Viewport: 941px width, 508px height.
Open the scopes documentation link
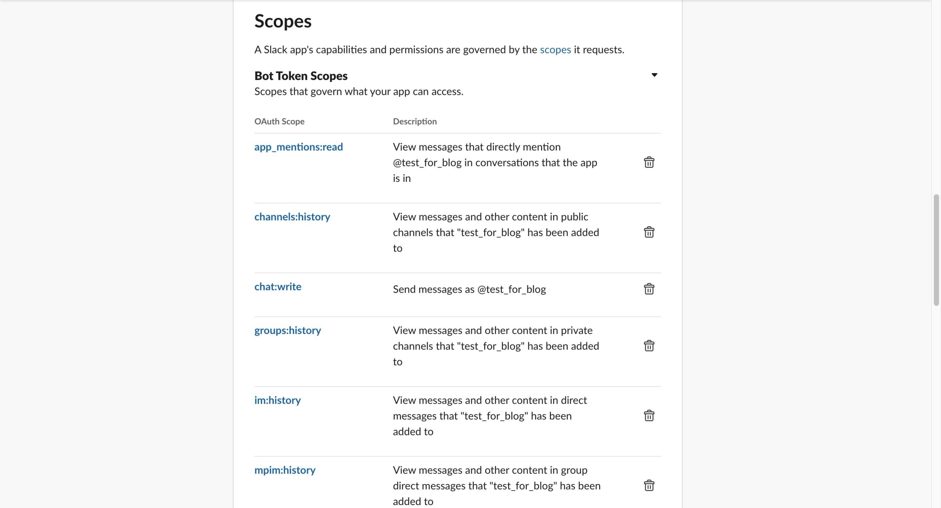[x=555, y=50]
